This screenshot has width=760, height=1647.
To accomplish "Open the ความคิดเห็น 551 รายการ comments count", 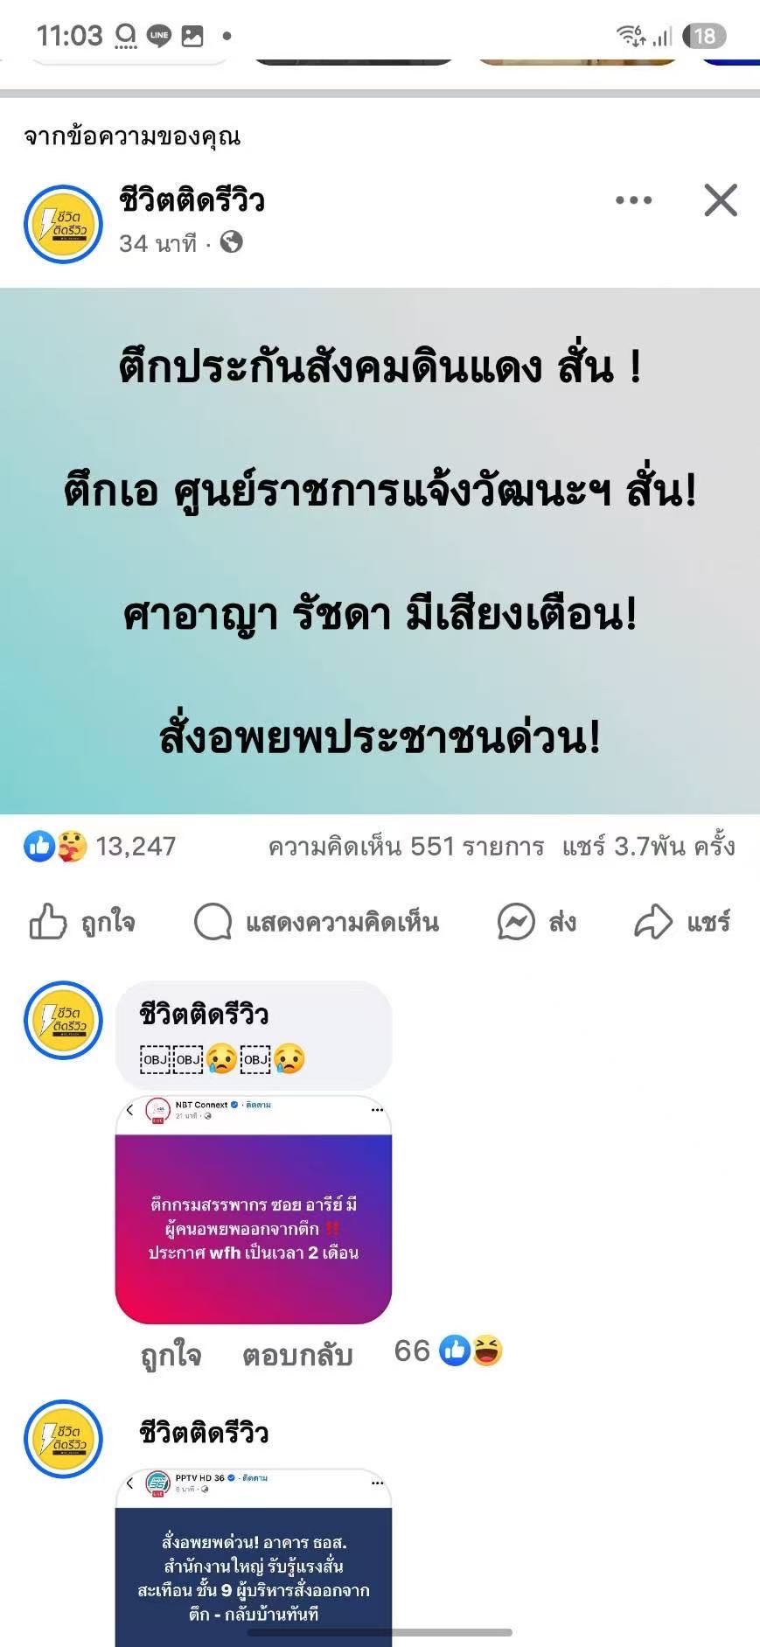I will [x=406, y=846].
